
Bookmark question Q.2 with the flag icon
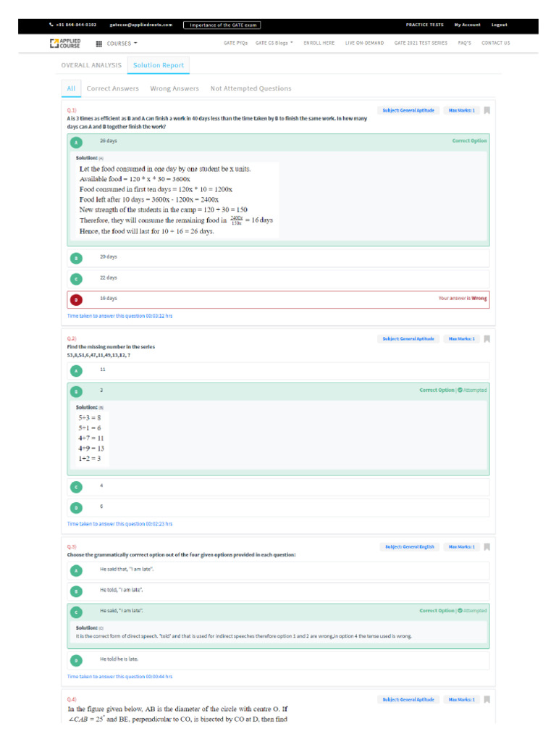tap(487, 339)
